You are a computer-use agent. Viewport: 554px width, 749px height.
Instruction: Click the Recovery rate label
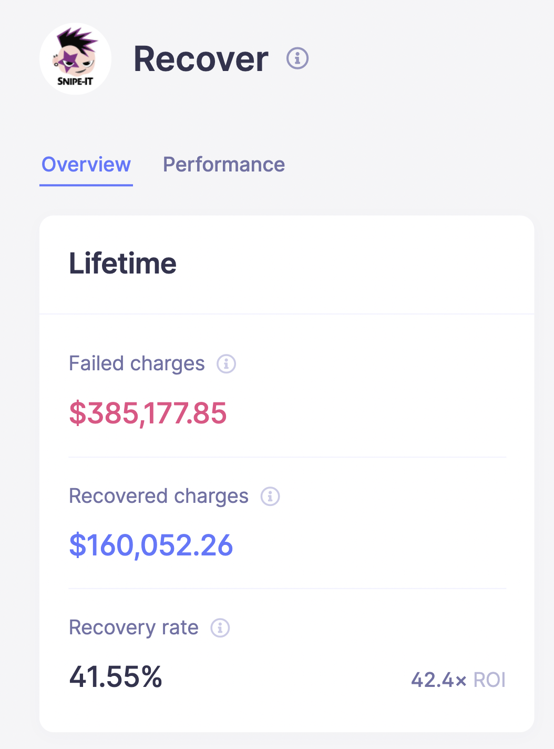(134, 627)
